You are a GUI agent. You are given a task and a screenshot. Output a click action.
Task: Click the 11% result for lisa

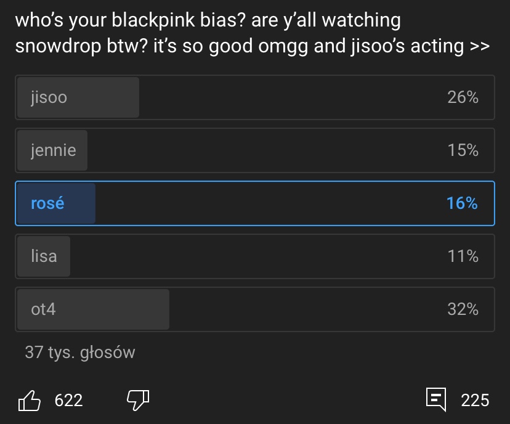(463, 256)
